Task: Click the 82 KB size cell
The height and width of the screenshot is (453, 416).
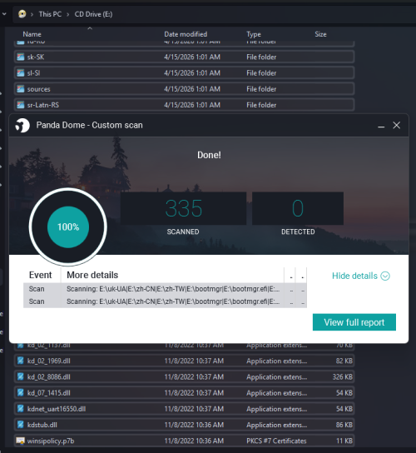Action: pos(344,361)
